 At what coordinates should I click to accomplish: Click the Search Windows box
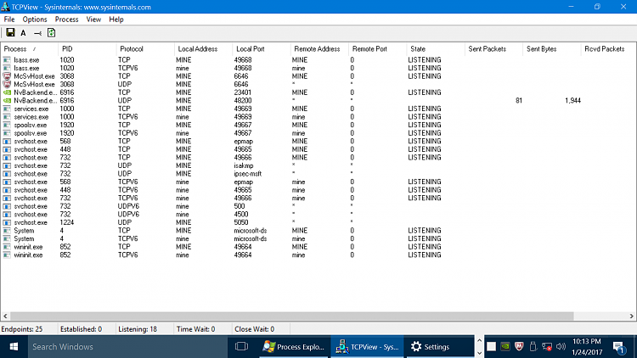(x=127, y=347)
